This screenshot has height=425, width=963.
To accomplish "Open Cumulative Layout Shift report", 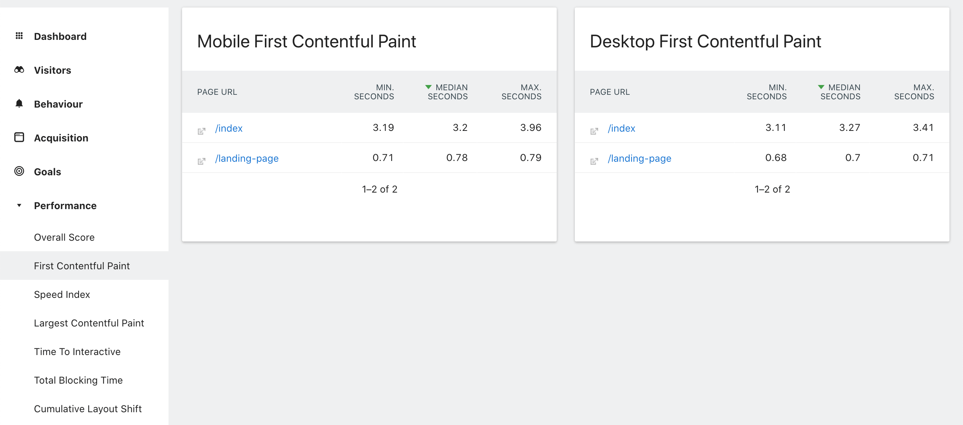I will point(88,409).
